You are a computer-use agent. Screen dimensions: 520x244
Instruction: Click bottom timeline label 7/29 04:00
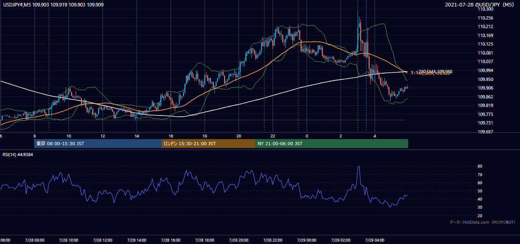coord(375,240)
